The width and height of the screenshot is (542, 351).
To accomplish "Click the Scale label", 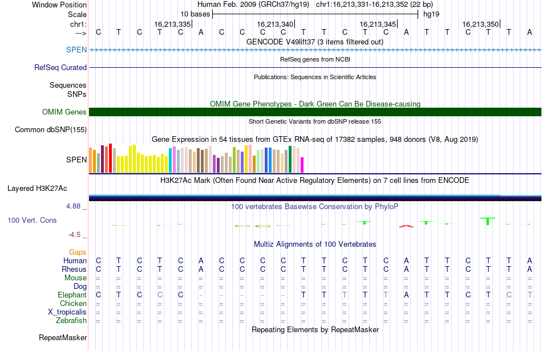I will pos(77,14).
